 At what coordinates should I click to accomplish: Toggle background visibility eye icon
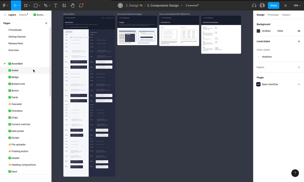[299, 31]
